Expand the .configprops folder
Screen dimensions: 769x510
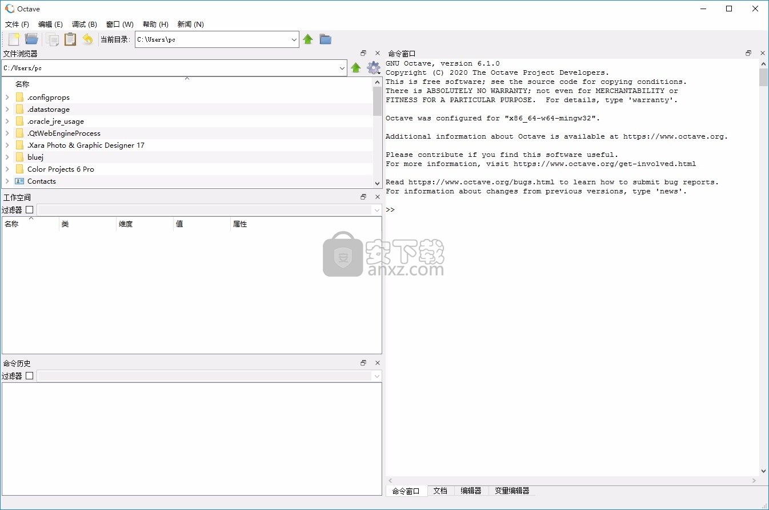[x=7, y=98]
